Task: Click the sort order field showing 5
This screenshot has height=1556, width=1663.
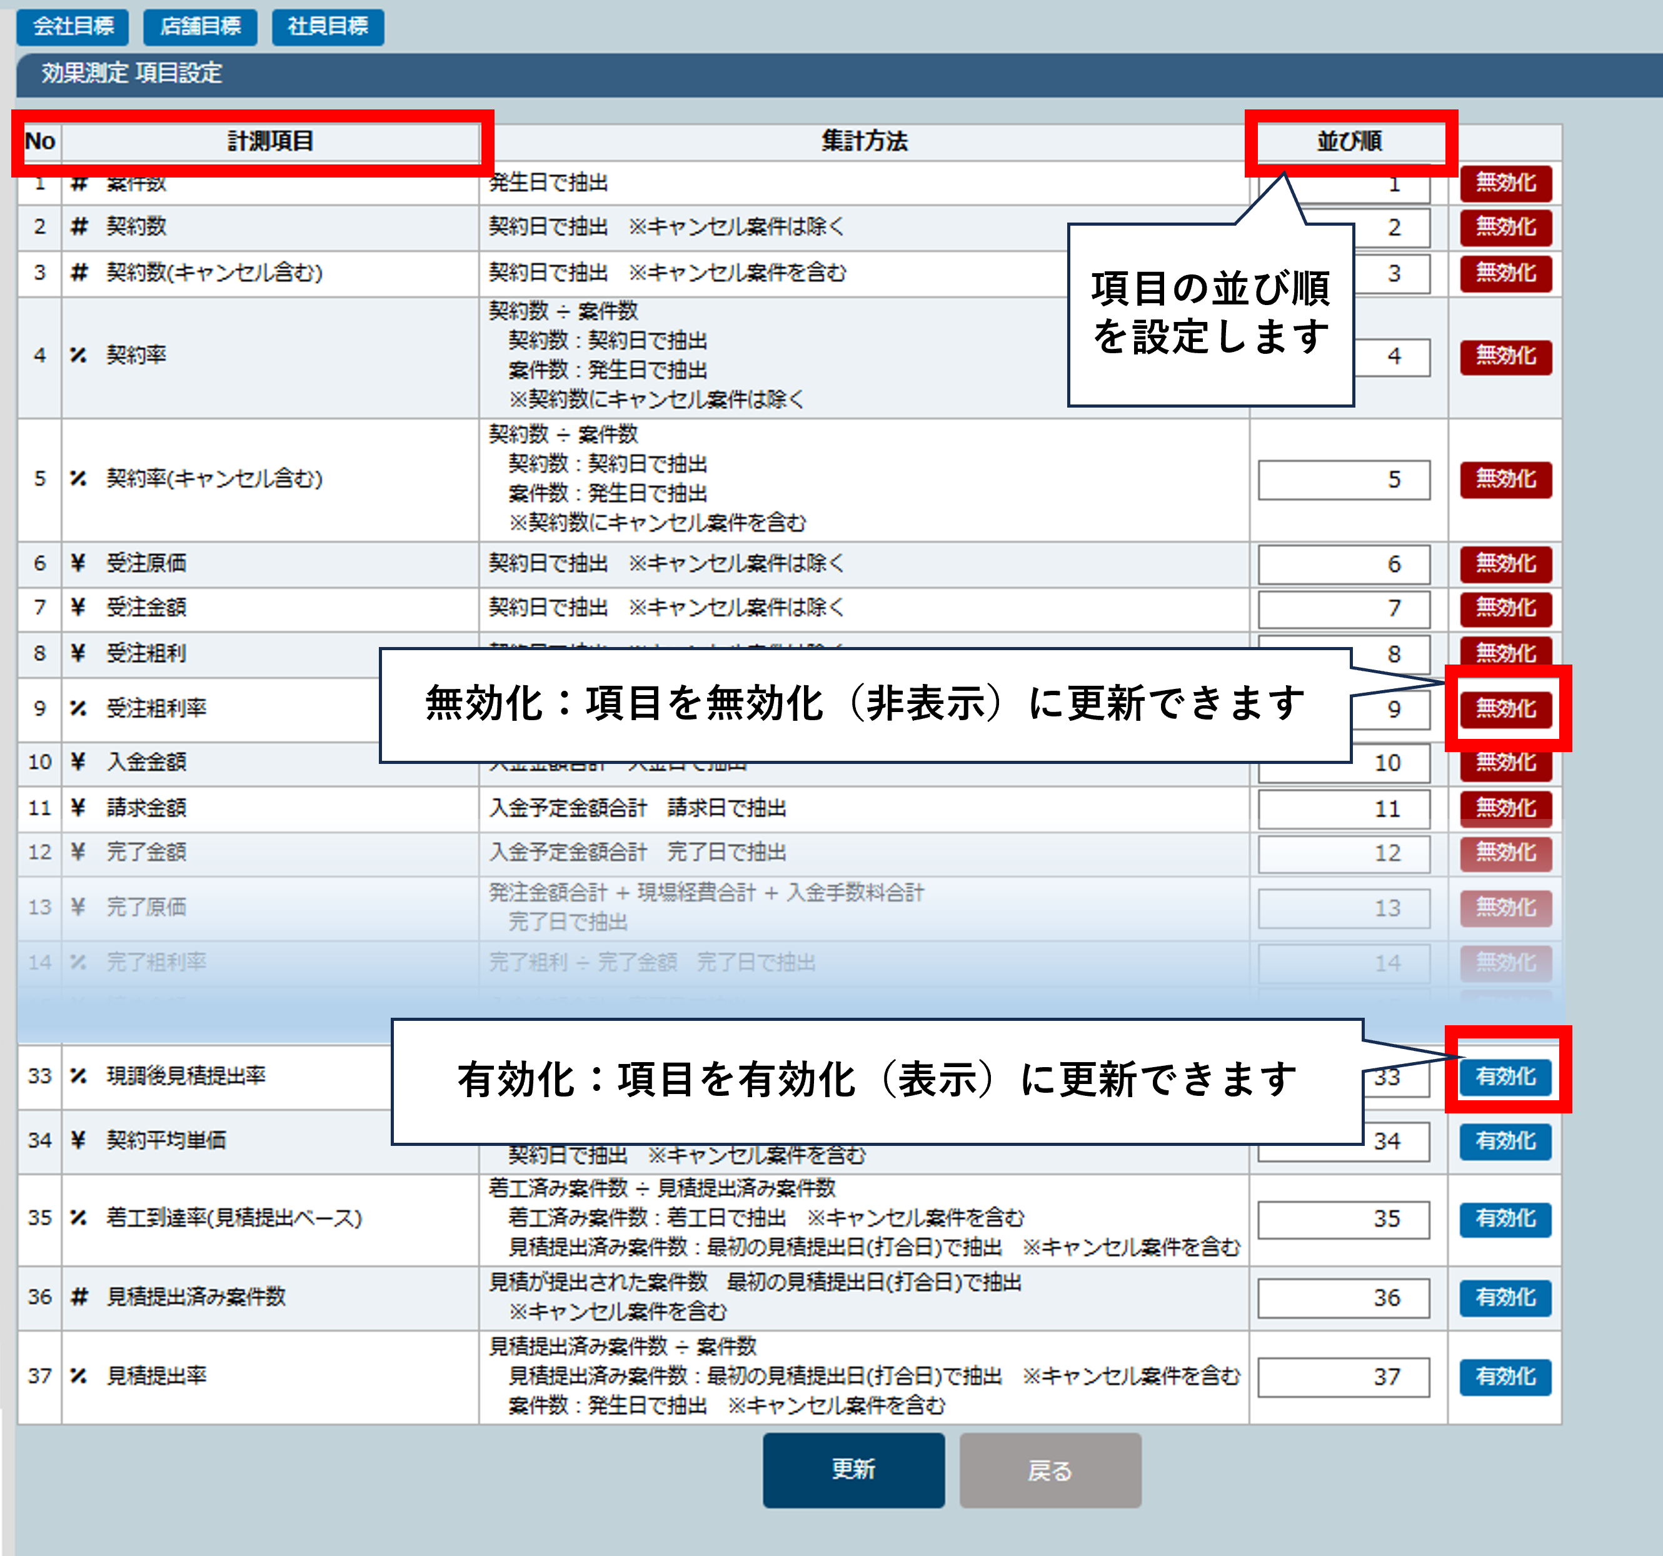Action: click(x=1344, y=479)
